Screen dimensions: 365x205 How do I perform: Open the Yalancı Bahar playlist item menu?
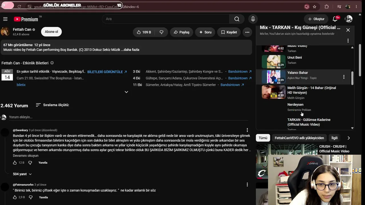point(344,77)
